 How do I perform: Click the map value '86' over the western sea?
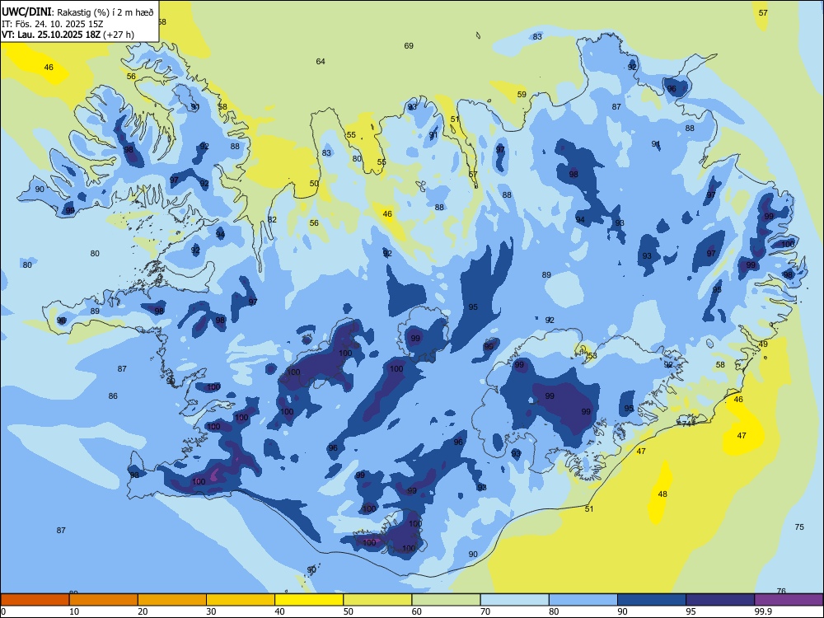[113, 396]
